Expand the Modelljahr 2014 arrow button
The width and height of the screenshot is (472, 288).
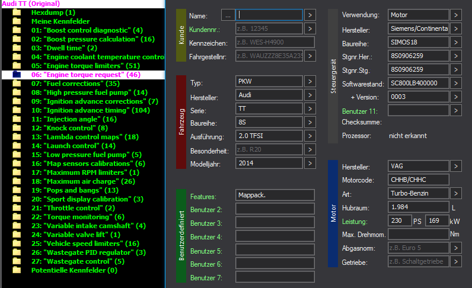(310, 163)
